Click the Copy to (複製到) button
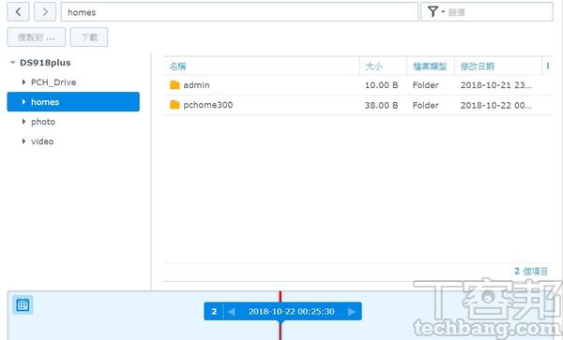This screenshot has height=340, width=563. (x=37, y=37)
